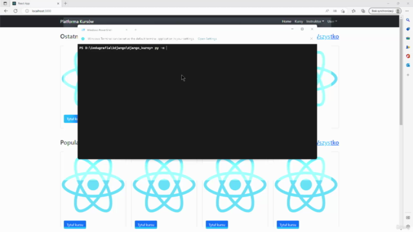The width and height of the screenshot is (413, 232).
Task: Click third Tytuł kursu button in bottom row
Action: coord(217,225)
